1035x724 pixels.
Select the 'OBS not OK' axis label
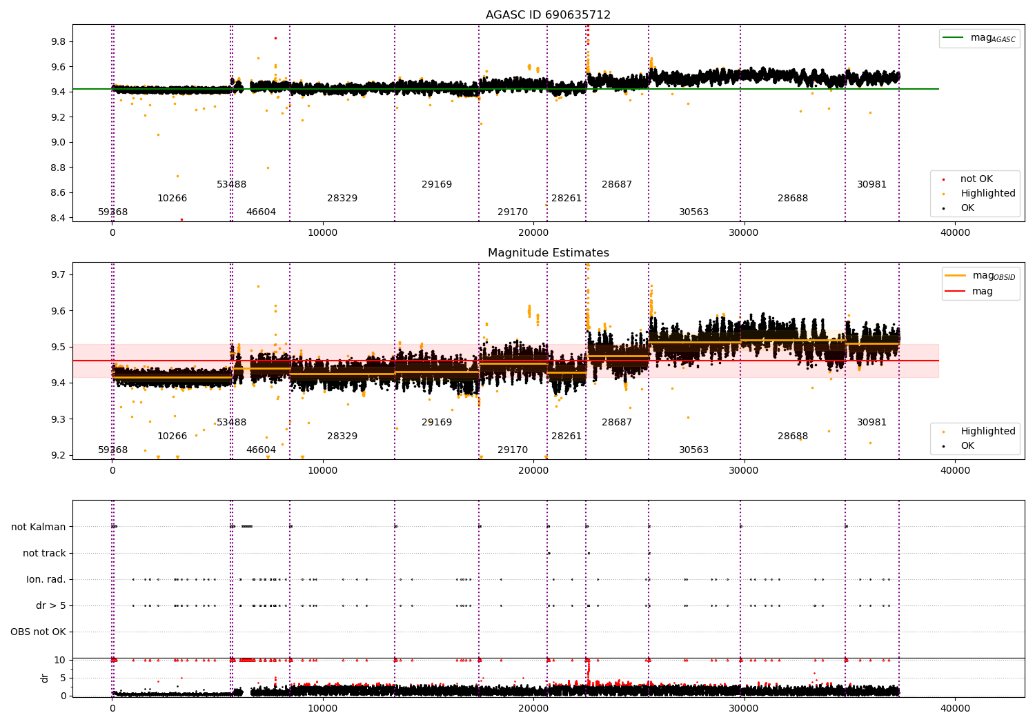(39, 632)
